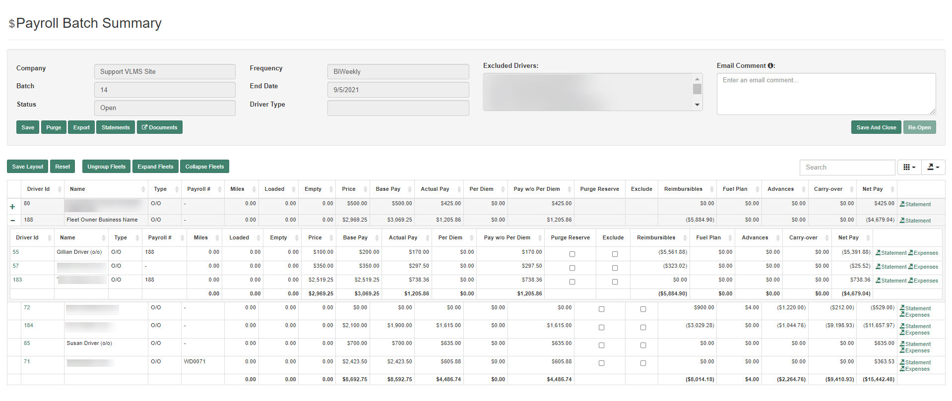This screenshot has height=401, width=952.
Task: Open Documents button with external-link icon
Action: coord(159,127)
